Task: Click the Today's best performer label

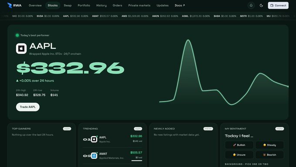Action: click(35, 35)
